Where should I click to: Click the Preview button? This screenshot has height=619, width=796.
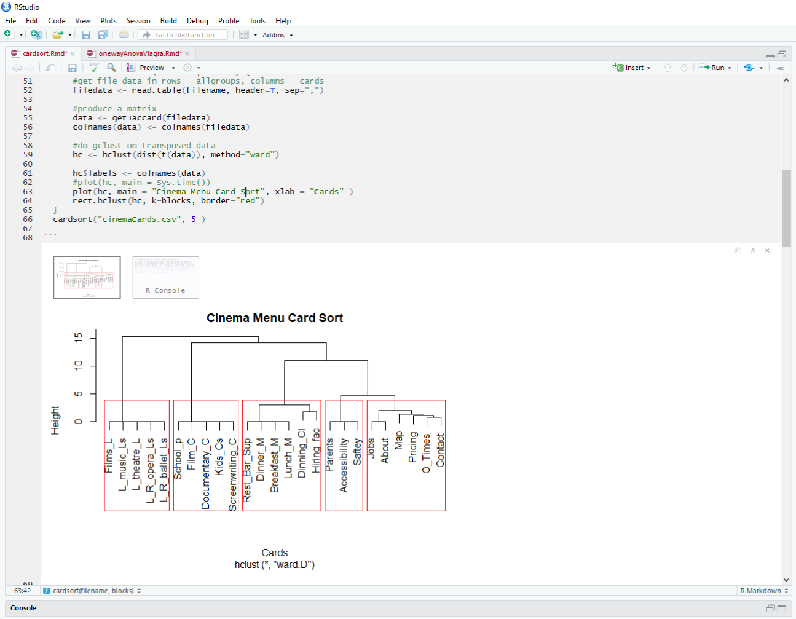click(x=146, y=68)
